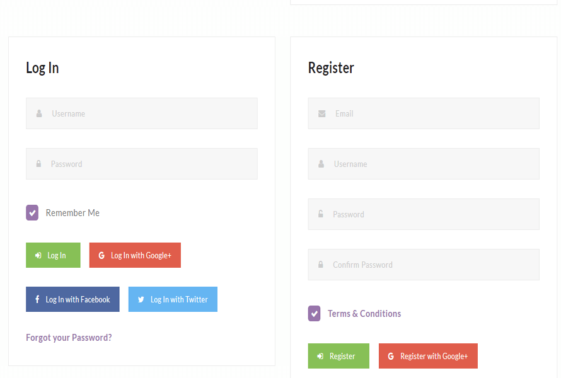Viewport: 561px width, 378px height.
Task: Click the Confirm Password input field
Action: [x=423, y=265]
